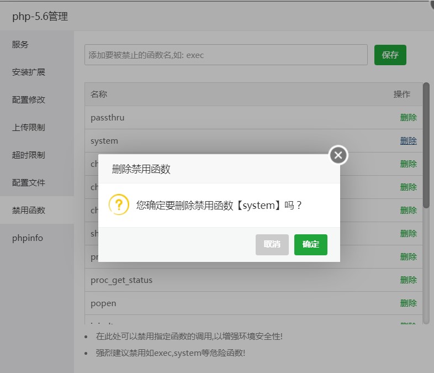Click the 操作 column header
The image size is (434, 373).
402,94
